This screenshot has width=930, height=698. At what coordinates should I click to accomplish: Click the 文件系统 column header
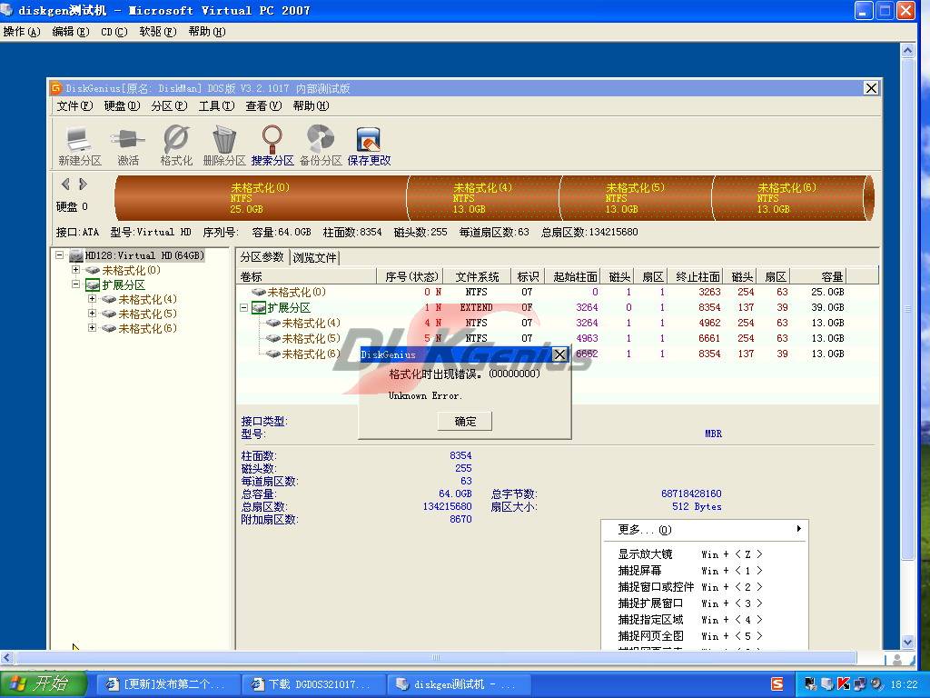478,276
